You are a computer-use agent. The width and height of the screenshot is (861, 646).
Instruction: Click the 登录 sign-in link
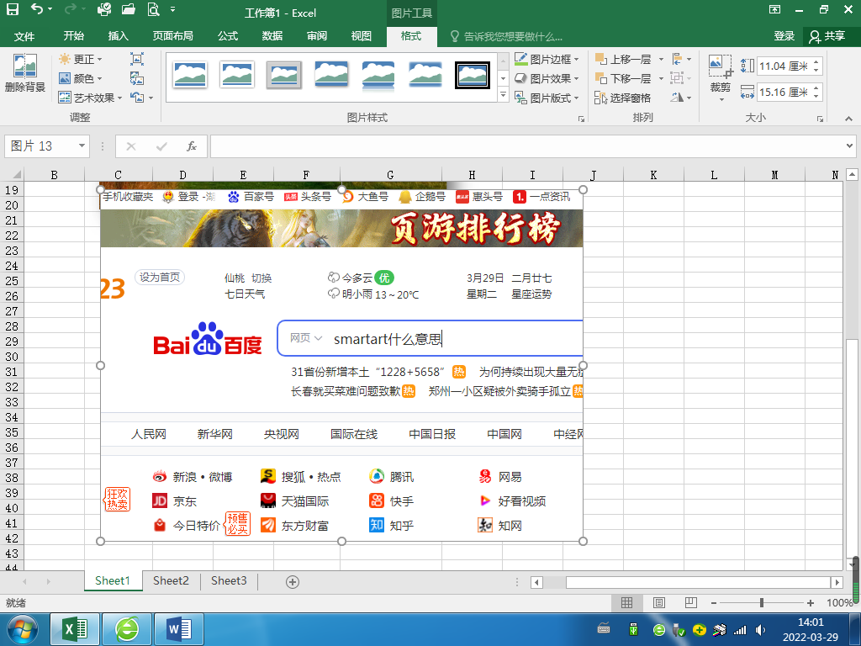pos(784,36)
